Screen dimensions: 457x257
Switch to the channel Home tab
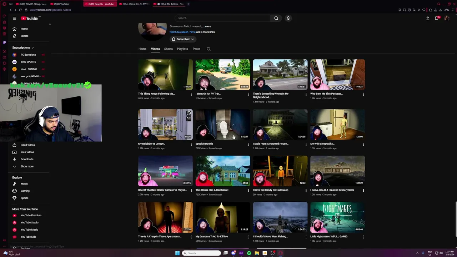(x=142, y=49)
